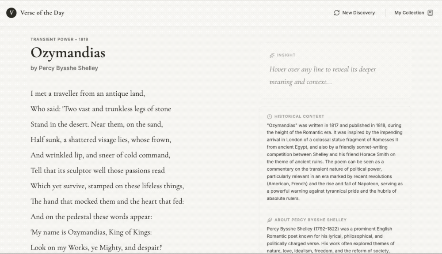The width and height of the screenshot is (442, 254).
Task: Click the Transient Power 1818 tag
Action: pyautogui.click(x=59, y=39)
